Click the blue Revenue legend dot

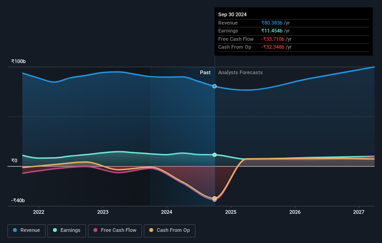[x=15, y=230]
